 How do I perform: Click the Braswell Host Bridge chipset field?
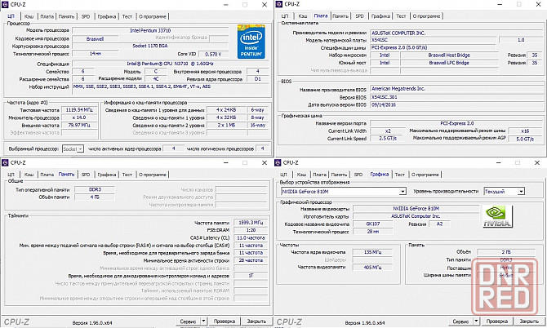click(449, 55)
